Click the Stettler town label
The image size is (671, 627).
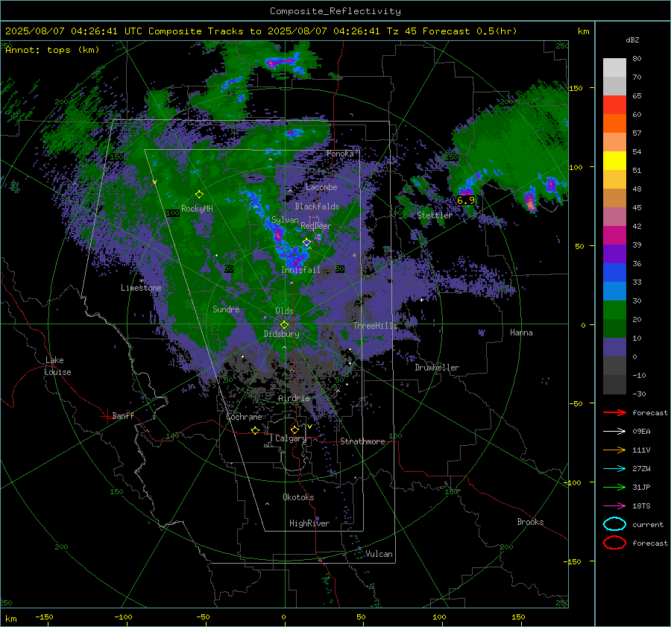point(435,215)
